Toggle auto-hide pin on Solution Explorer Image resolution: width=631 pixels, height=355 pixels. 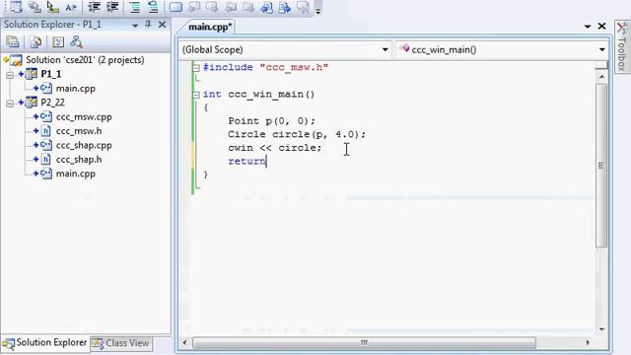coord(148,25)
